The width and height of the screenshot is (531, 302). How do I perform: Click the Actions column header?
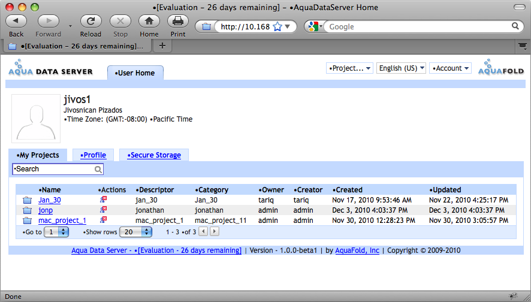click(111, 190)
